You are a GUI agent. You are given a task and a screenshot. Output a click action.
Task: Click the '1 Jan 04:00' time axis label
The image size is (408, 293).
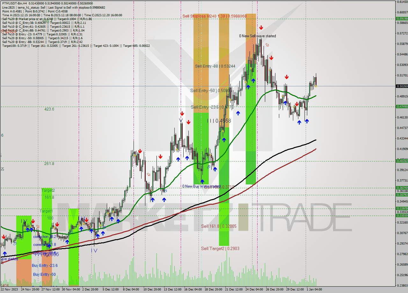point(314,289)
